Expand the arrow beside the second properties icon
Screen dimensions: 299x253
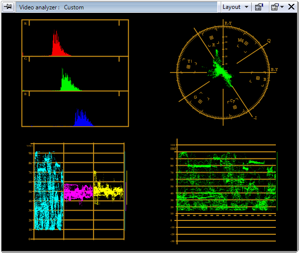[x=282, y=7]
